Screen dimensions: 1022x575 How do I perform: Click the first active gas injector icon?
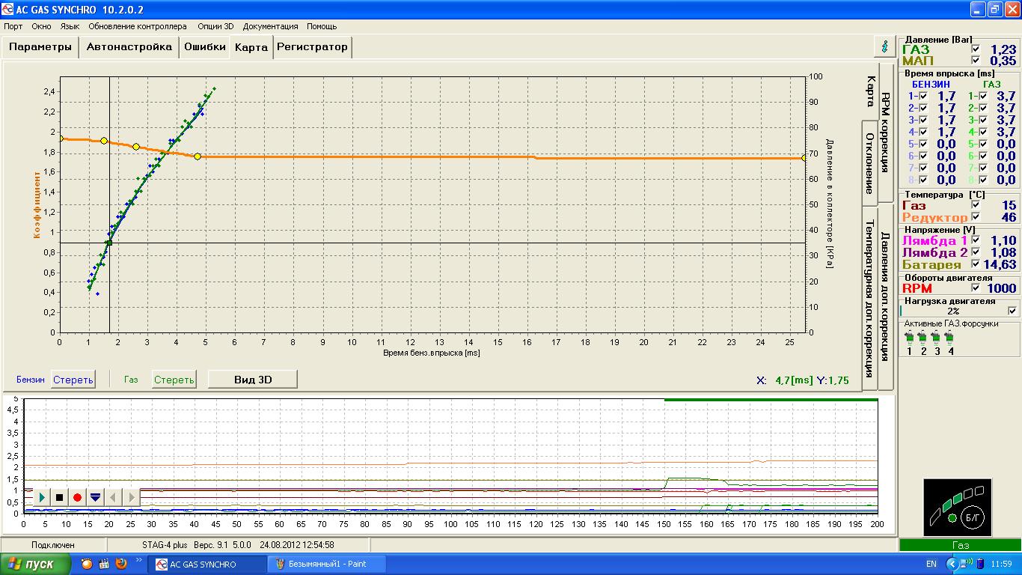point(909,338)
